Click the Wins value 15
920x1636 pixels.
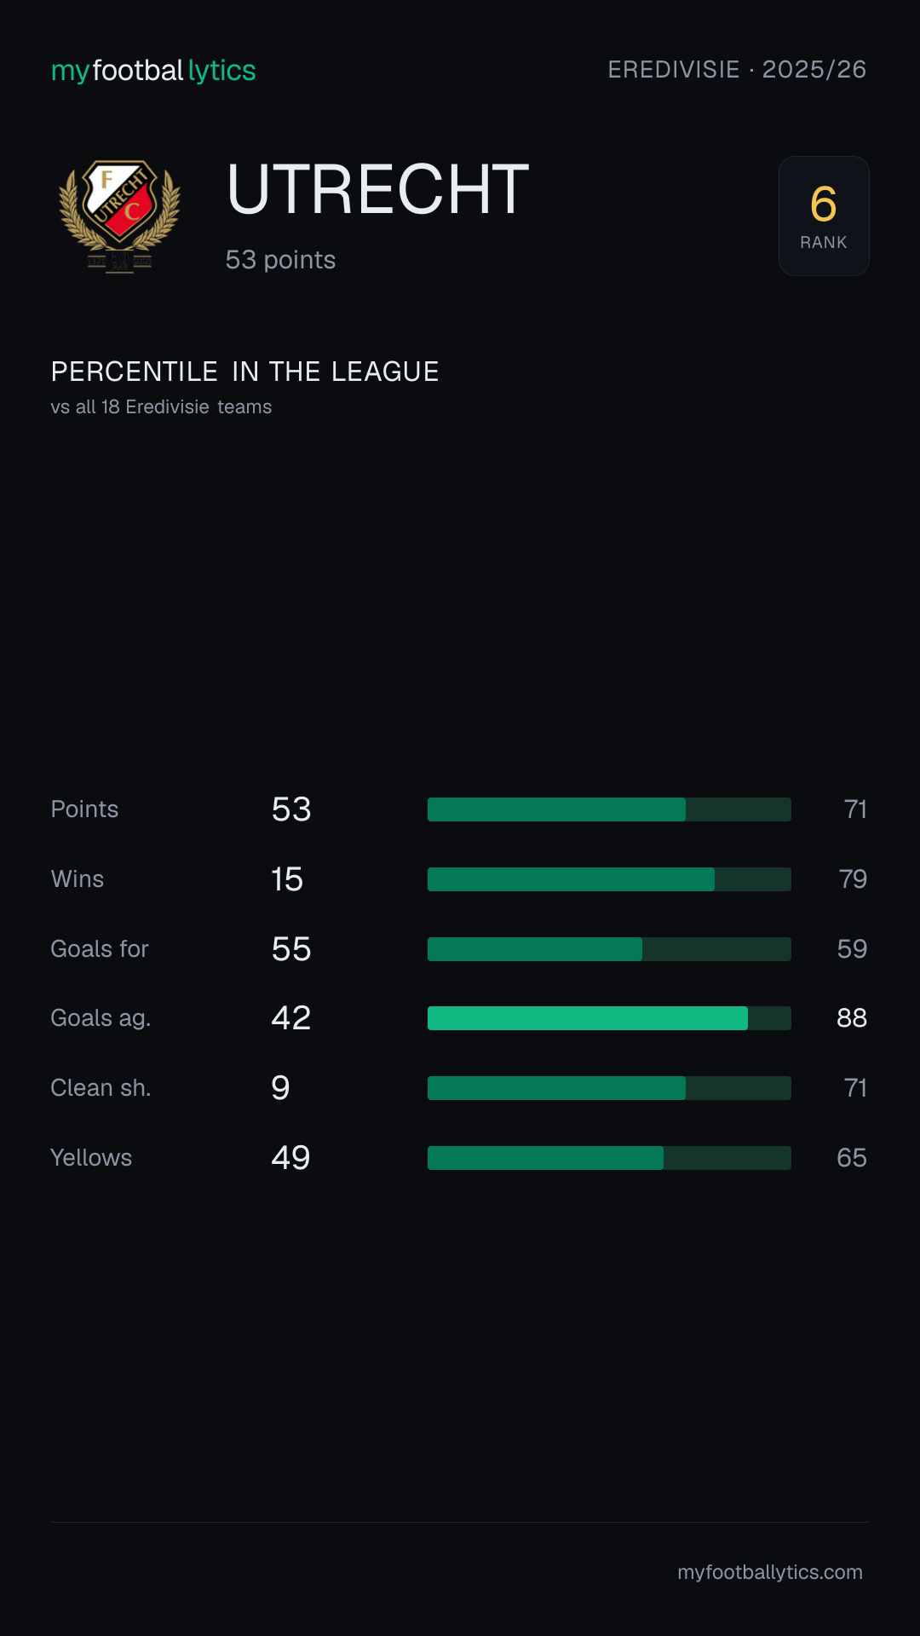pos(287,879)
